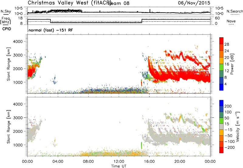Click the -200 label on velocity colorbar
This screenshot has height=168, width=243.
[x=230, y=147]
